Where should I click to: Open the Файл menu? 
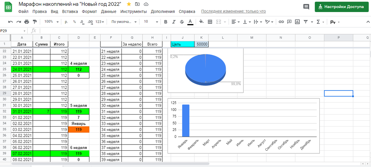23,11
